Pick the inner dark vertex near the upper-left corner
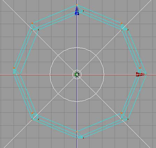 (38, 30)
